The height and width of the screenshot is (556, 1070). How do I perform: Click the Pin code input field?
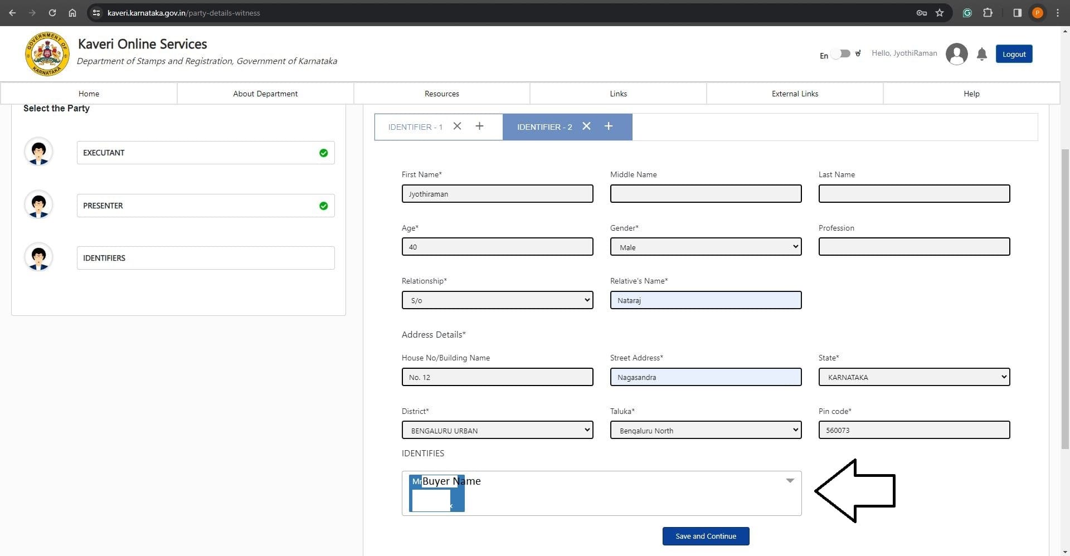[913, 430]
